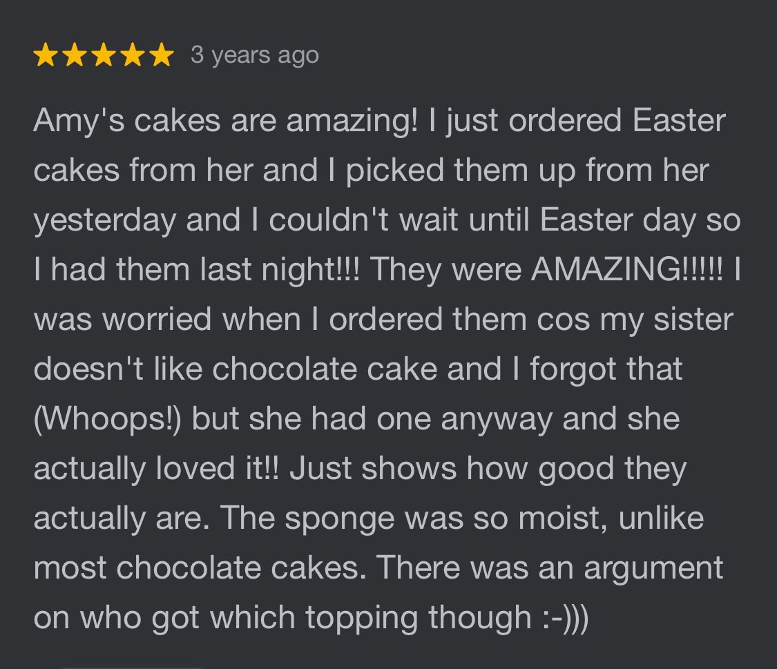Click the first yellow rating star
Screen dimensions: 777x669
[46, 55]
